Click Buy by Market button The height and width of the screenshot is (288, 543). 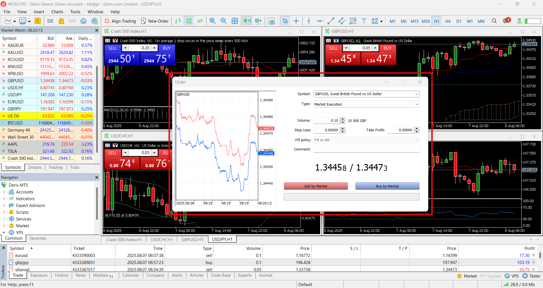click(387, 186)
